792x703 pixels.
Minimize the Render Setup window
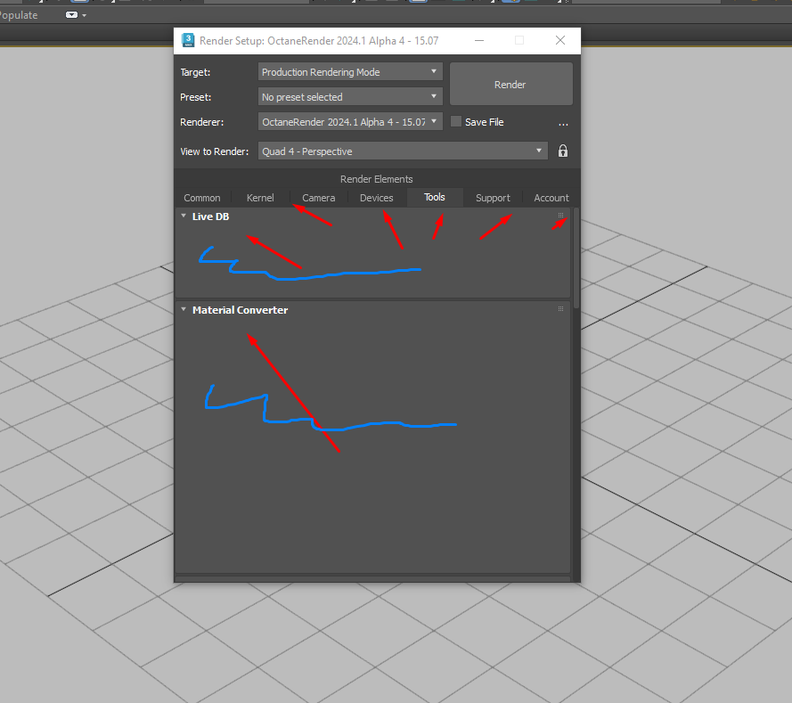click(479, 40)
